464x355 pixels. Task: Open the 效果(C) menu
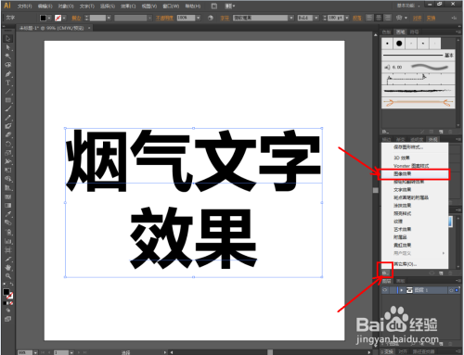coord(128,6)
